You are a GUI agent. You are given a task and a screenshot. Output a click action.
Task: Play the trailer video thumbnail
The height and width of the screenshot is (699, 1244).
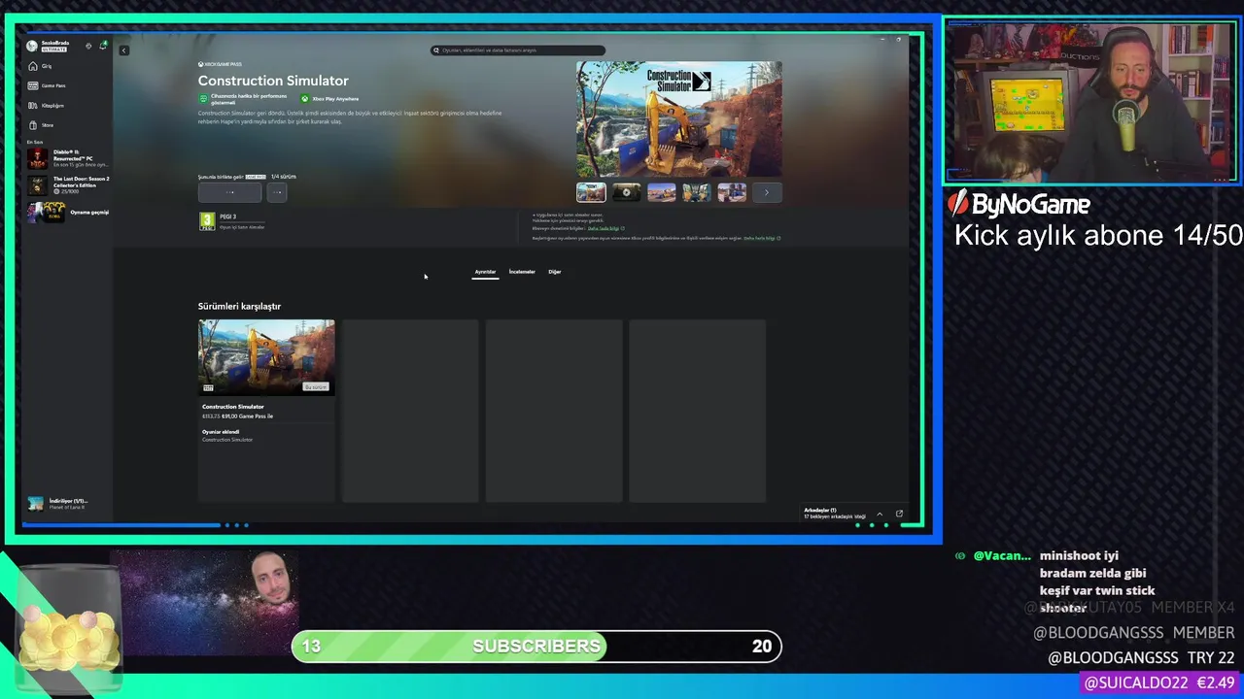[626, 192]
